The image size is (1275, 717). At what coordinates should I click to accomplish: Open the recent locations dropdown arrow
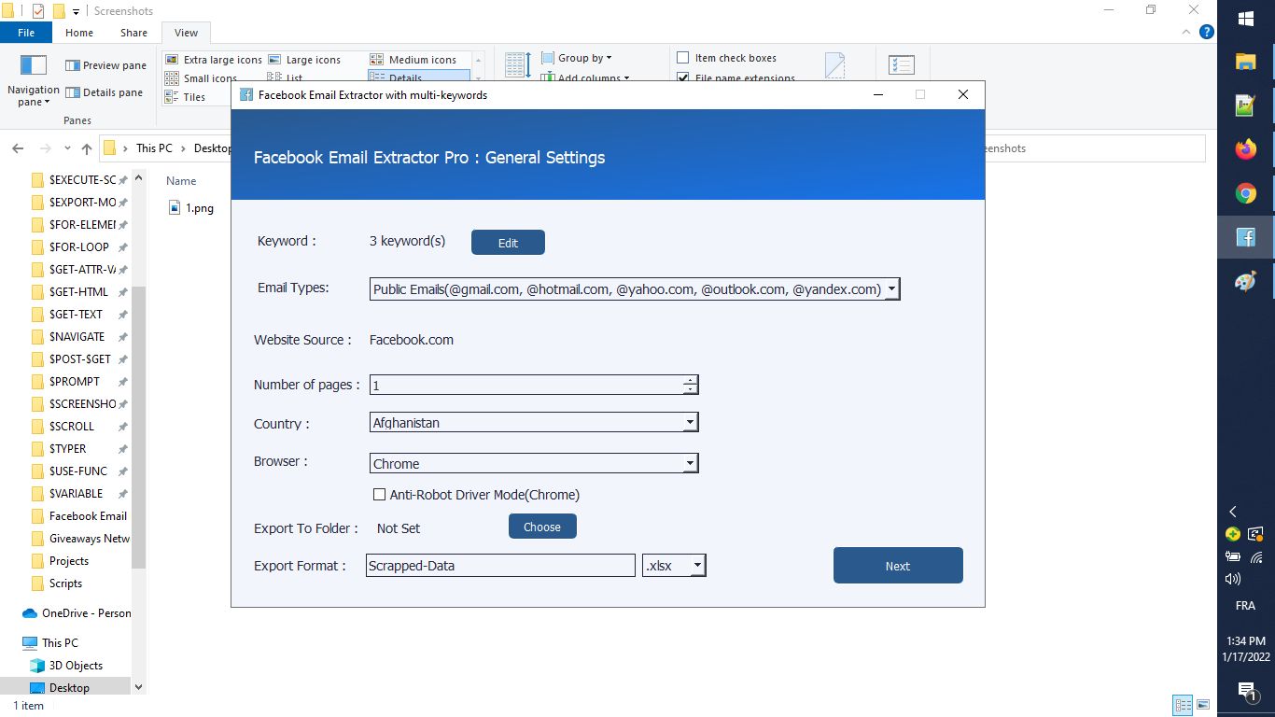(67, 148)
